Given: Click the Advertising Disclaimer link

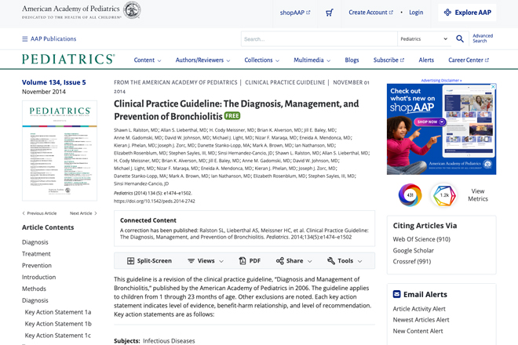Looking at the screenshot, I should [441, 80].
